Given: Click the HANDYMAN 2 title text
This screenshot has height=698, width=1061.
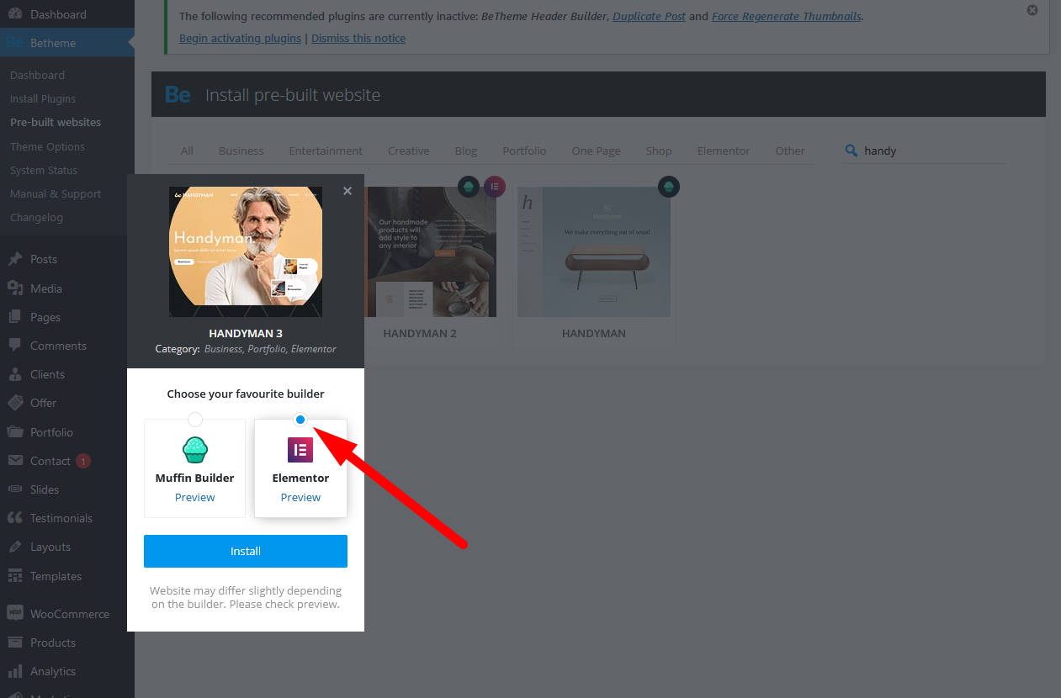Looking at the screenshot, I should tap(420, 333).
